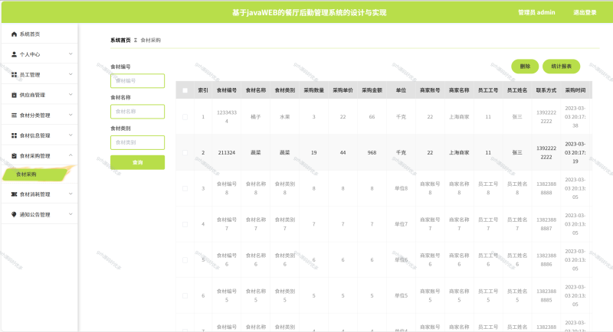Click the clipboard icon for 供应商管理
Viewport: 613px width, 332px height.
click(x=14, y=95)
